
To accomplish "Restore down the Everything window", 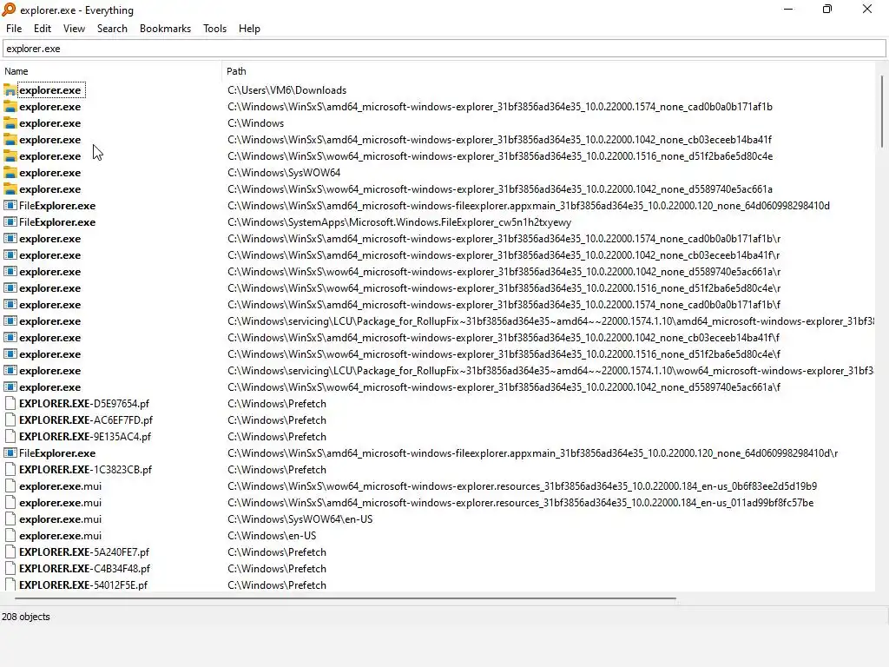I will pyautogui.click(x=827, y=9).
